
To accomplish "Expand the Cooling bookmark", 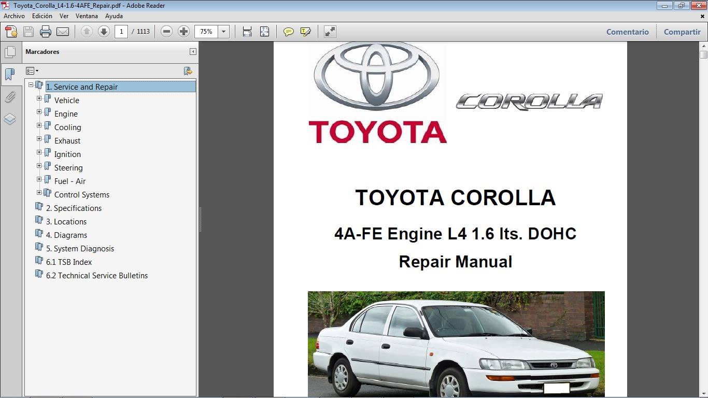I will pos(39,125).
